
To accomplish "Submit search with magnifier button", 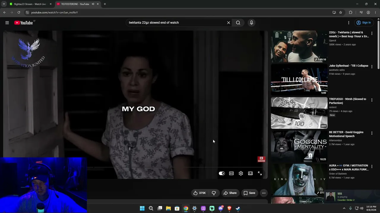I will coord(238,23).
